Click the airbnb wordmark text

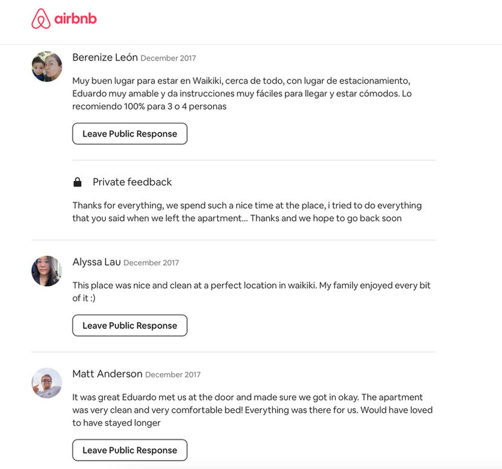pyautogui.click(x=76, y=19)
